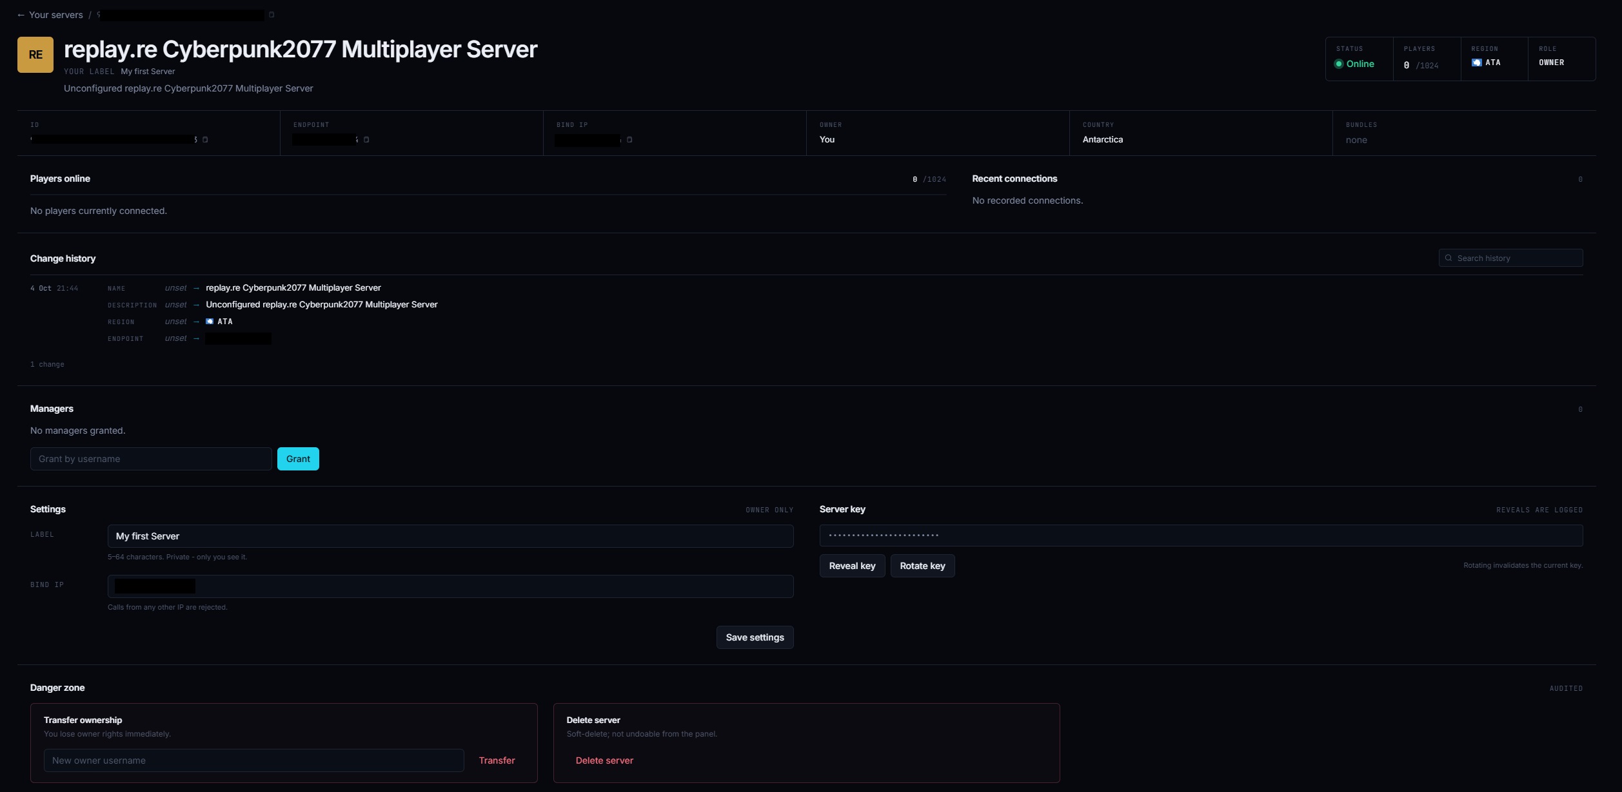Click the New owner username field
Image resolution: width=1622 pixels, height=792 pixels.
[253, 760]
